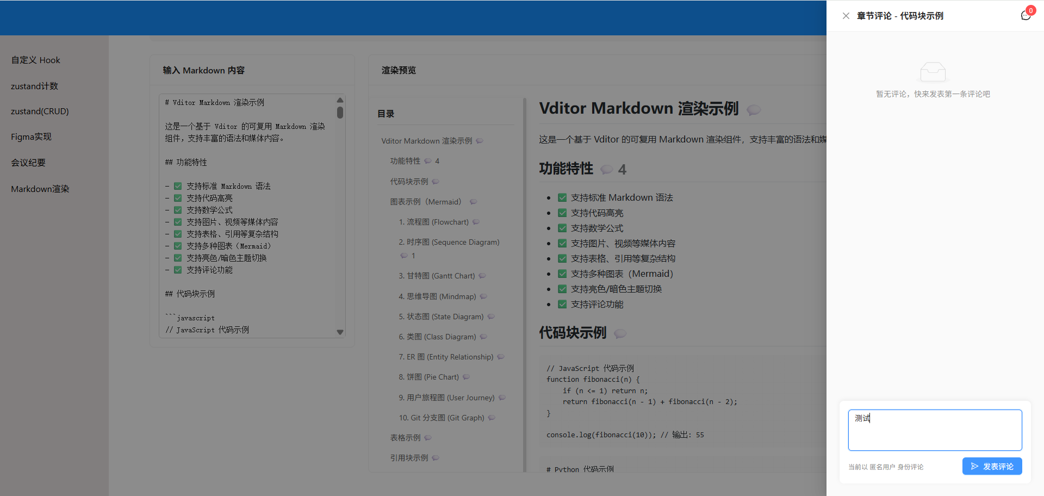The image size is (1044, 496).
Task: Click comment bubble next to Vditor Markdown title heading
Action: (x=754, y=110)
